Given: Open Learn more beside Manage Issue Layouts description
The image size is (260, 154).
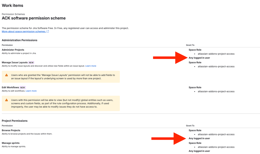Looking at the screenshot, I should (91, 66).
